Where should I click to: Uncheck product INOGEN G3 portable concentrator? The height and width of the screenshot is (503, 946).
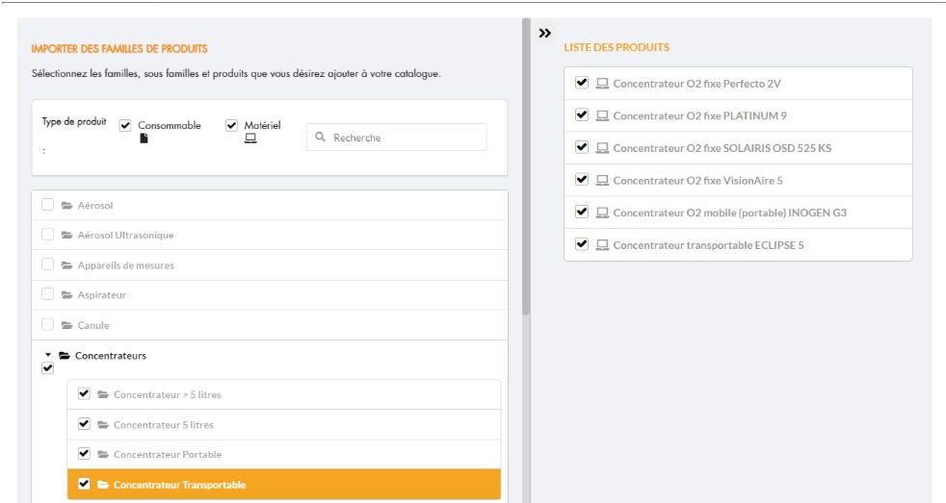coord(582,212)
